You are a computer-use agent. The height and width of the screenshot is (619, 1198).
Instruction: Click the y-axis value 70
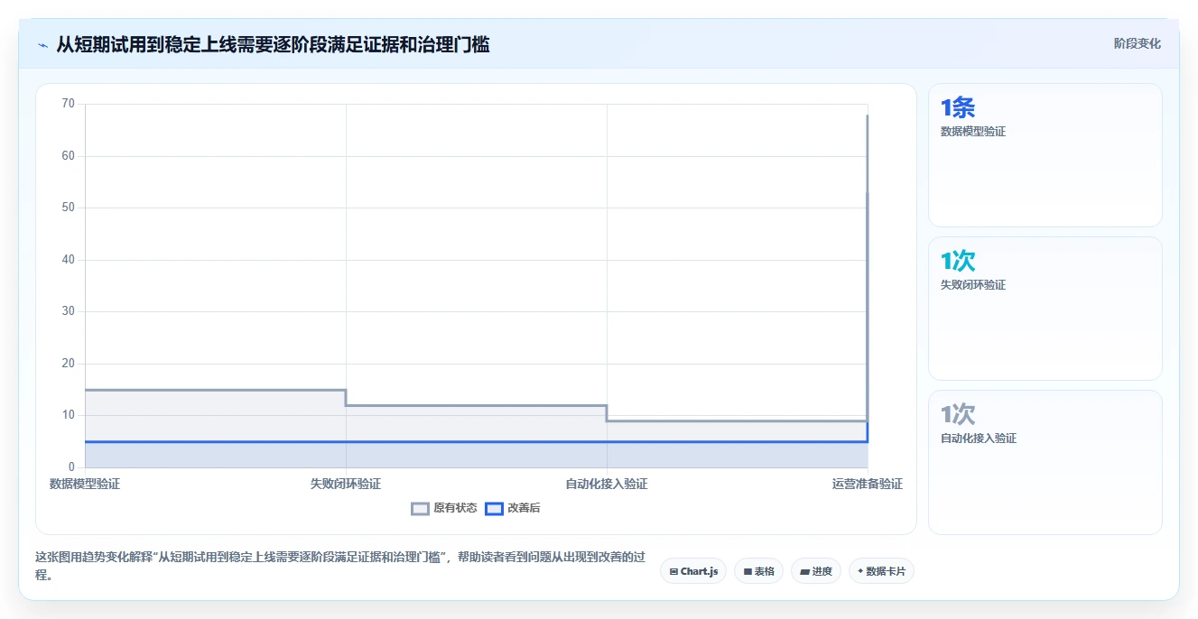pos(69,104)
